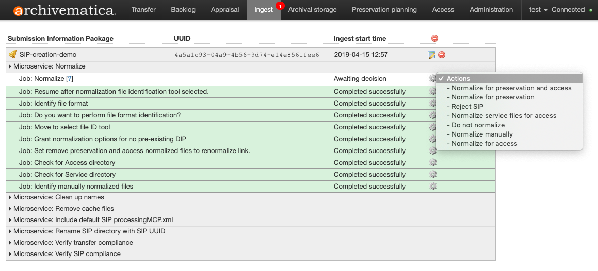Click the gear icon for Identify manually normalized files
The width and height of the screenshot is (598, 271).
click(x=432, y=186)
